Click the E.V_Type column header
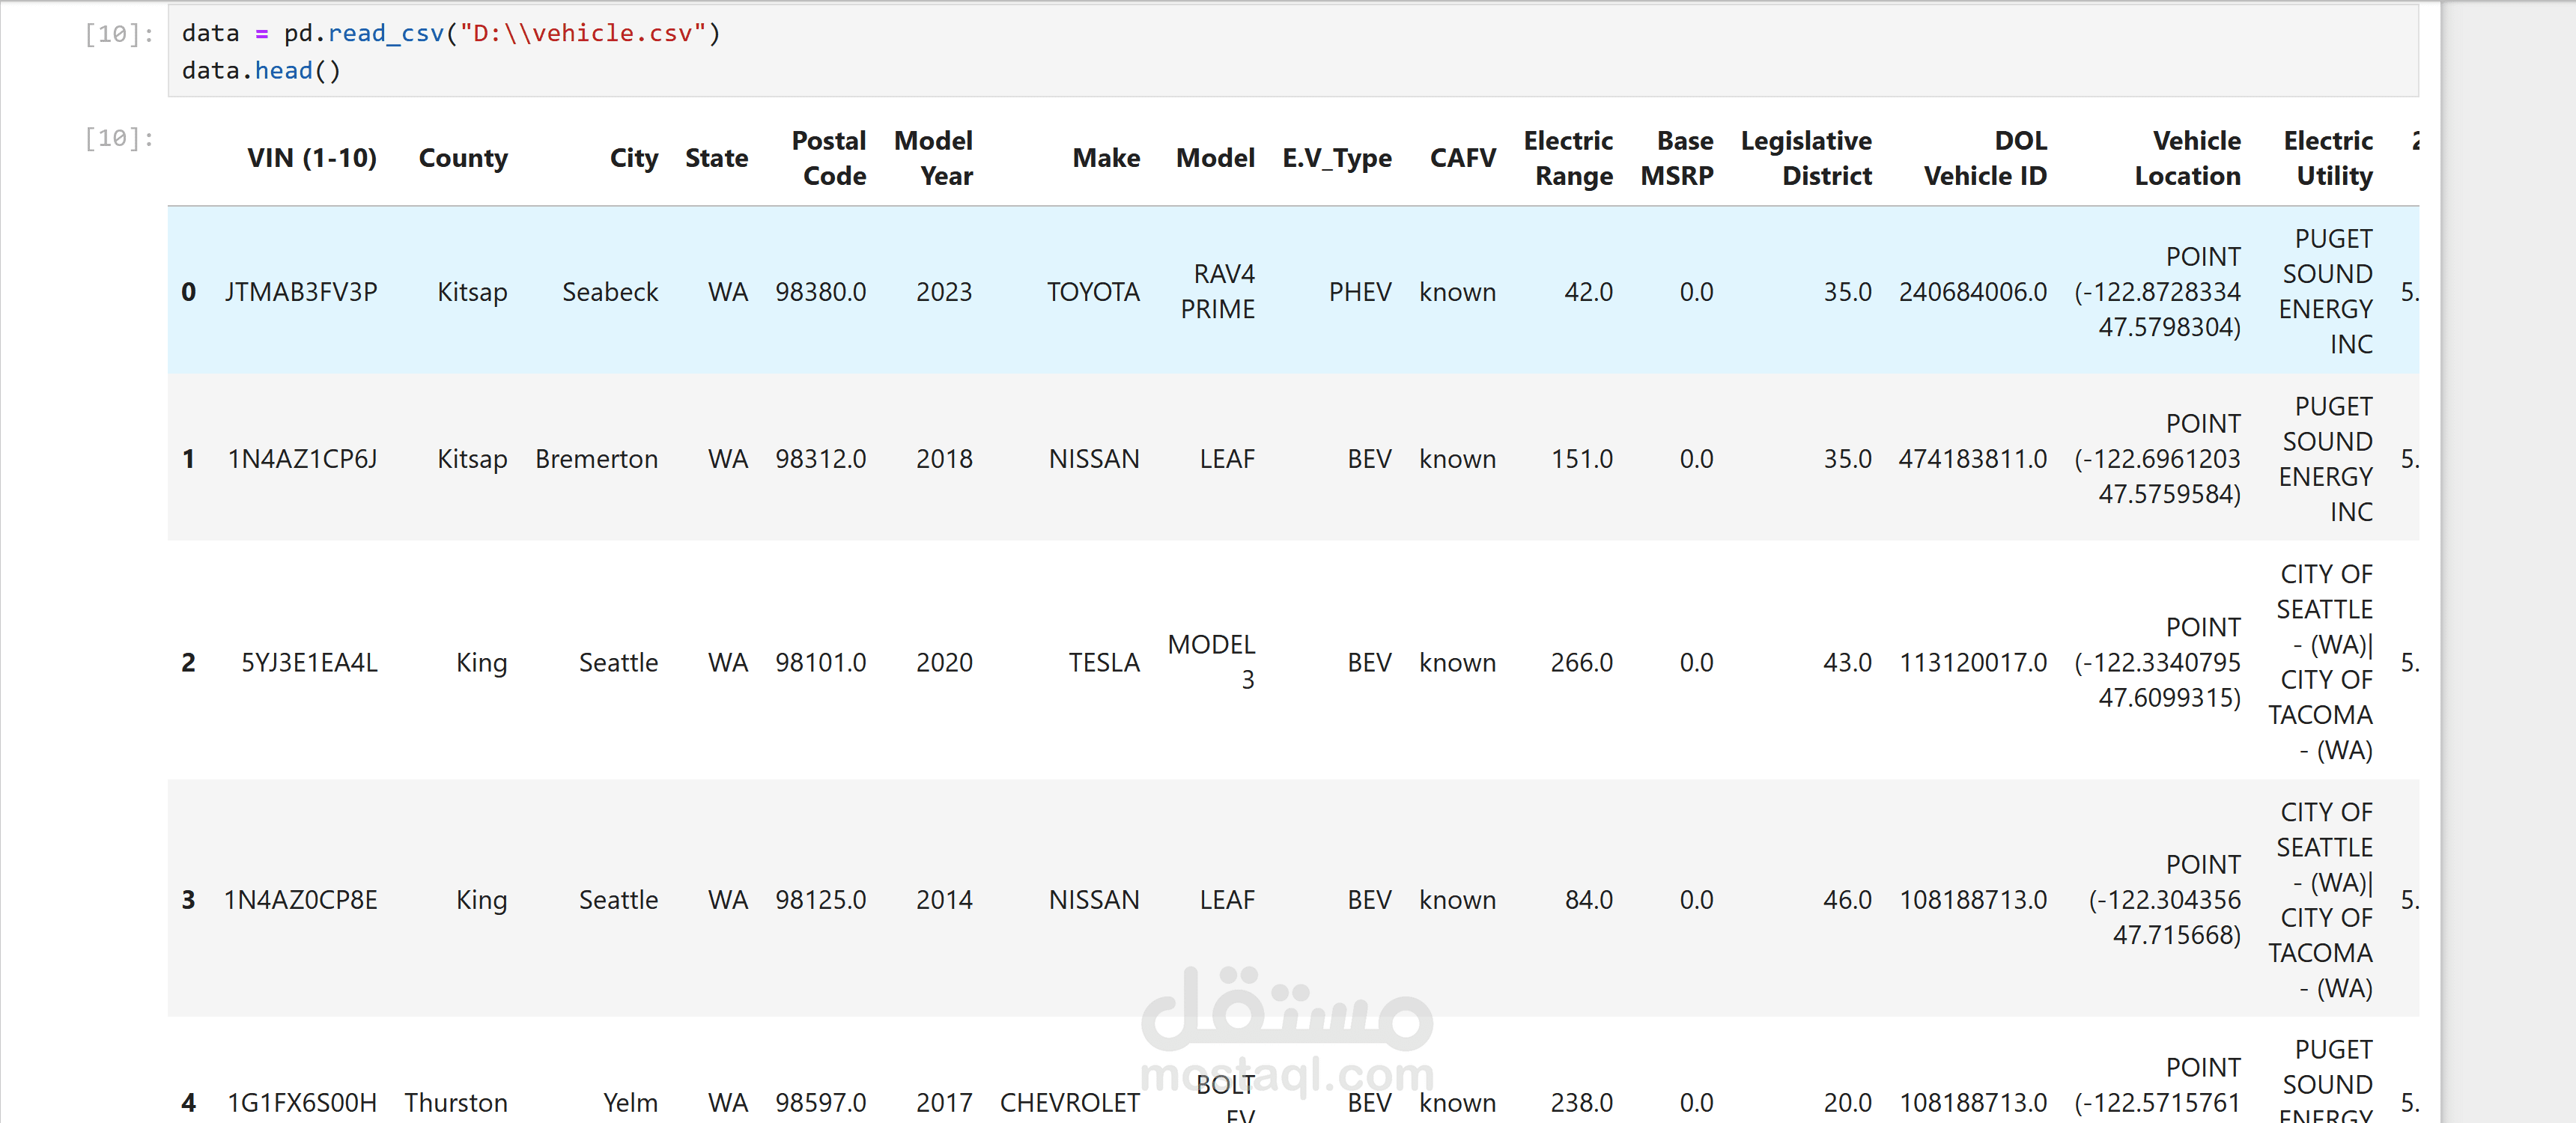2576x1123 pixels. [1336, 158]
